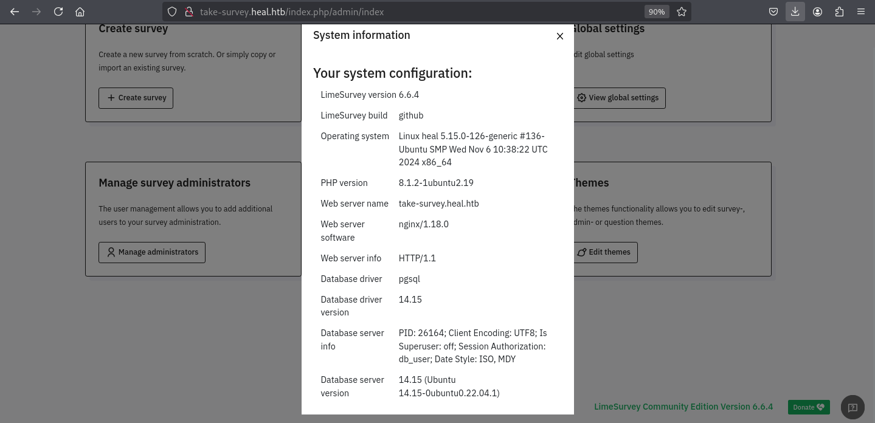Viewport: 875px width, 423px height.
Task: Select the '14.15-0ubuntu0.22.04.1' server version text
Action: pyautogui.click(x=448, y=393)
